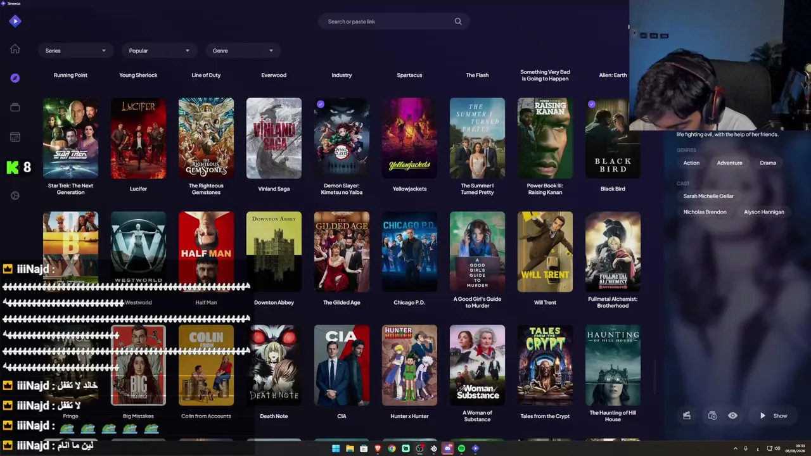Open the Home board from the sidebar
Viewport: 811px width, 456px height.
(x=15, y=49)
